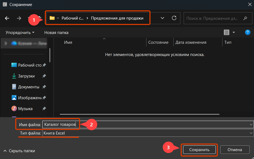
Task: Go forward with the right arrow
Action: click(19, 18)
